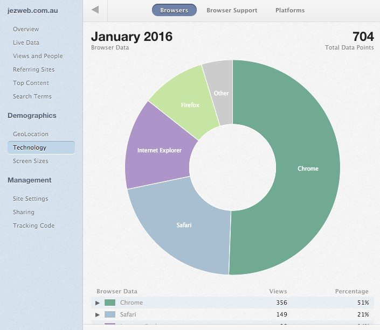Open Live Data in the sidebar

pyautogui.click(x=26, y=43)
